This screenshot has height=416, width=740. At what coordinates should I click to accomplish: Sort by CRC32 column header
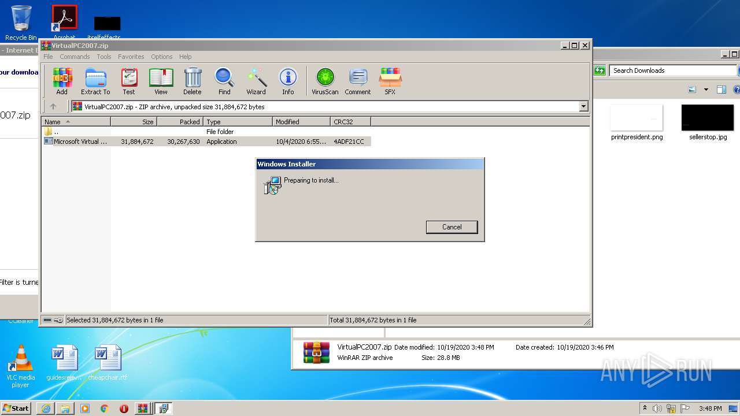click(350, 122)
